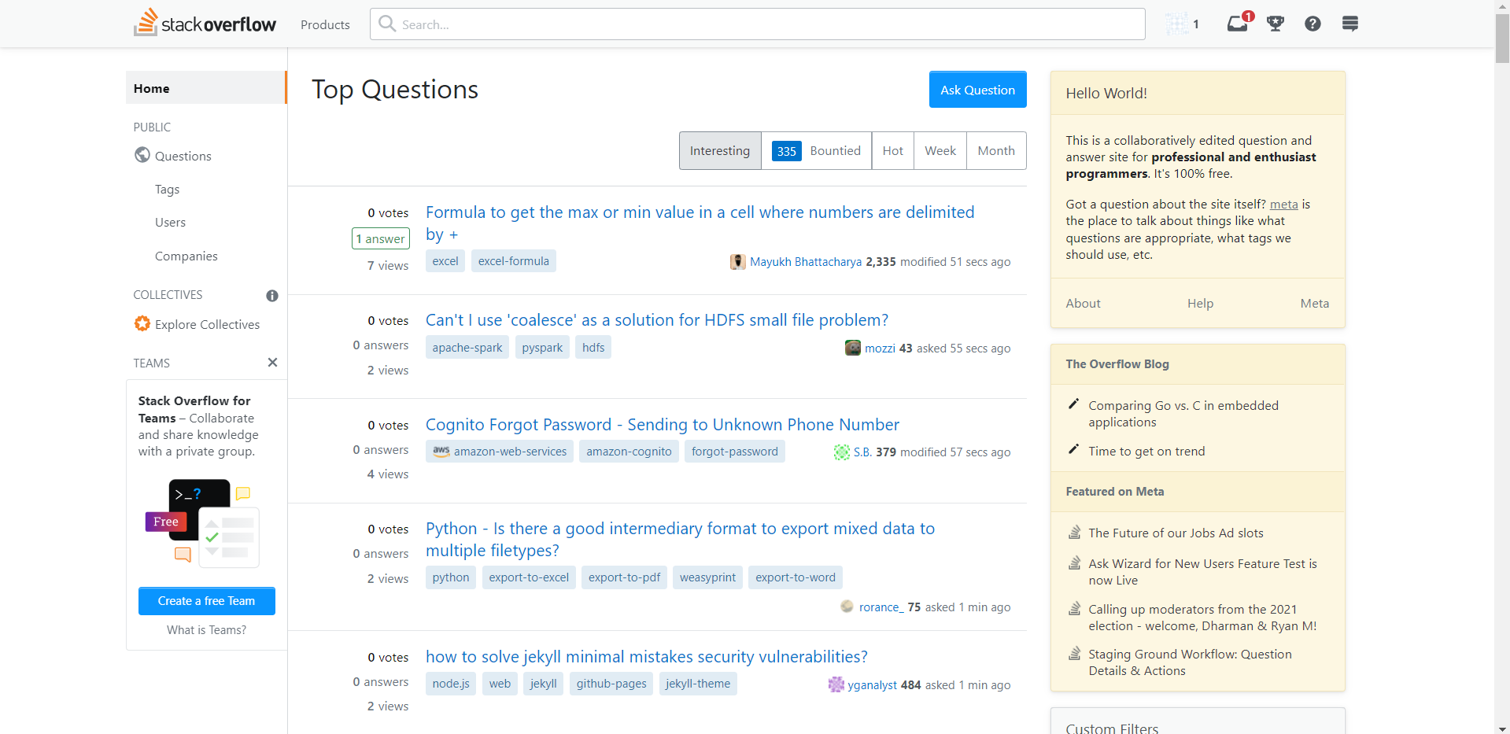Click the apache-spark tag
This screenshot has width=1510, height=734.
(467, 347)
